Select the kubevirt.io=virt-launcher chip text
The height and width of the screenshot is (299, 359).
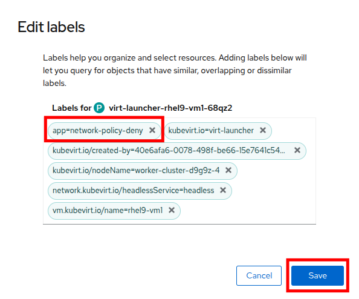pyautogui.click(x=211, y=131)
